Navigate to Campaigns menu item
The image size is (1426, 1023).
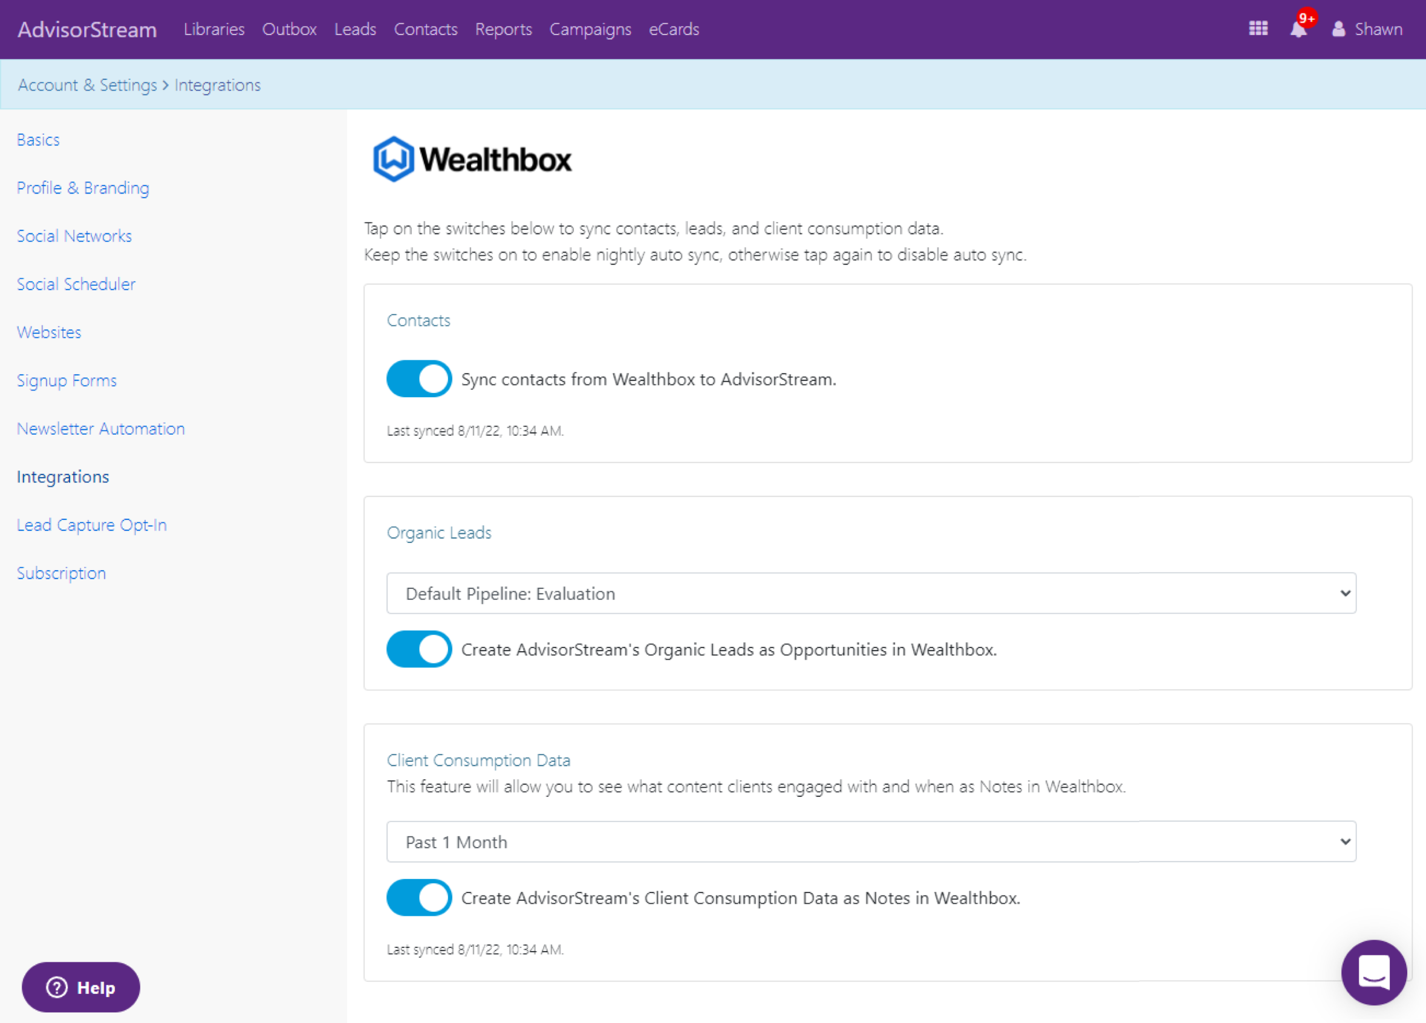tap(589, 30)
